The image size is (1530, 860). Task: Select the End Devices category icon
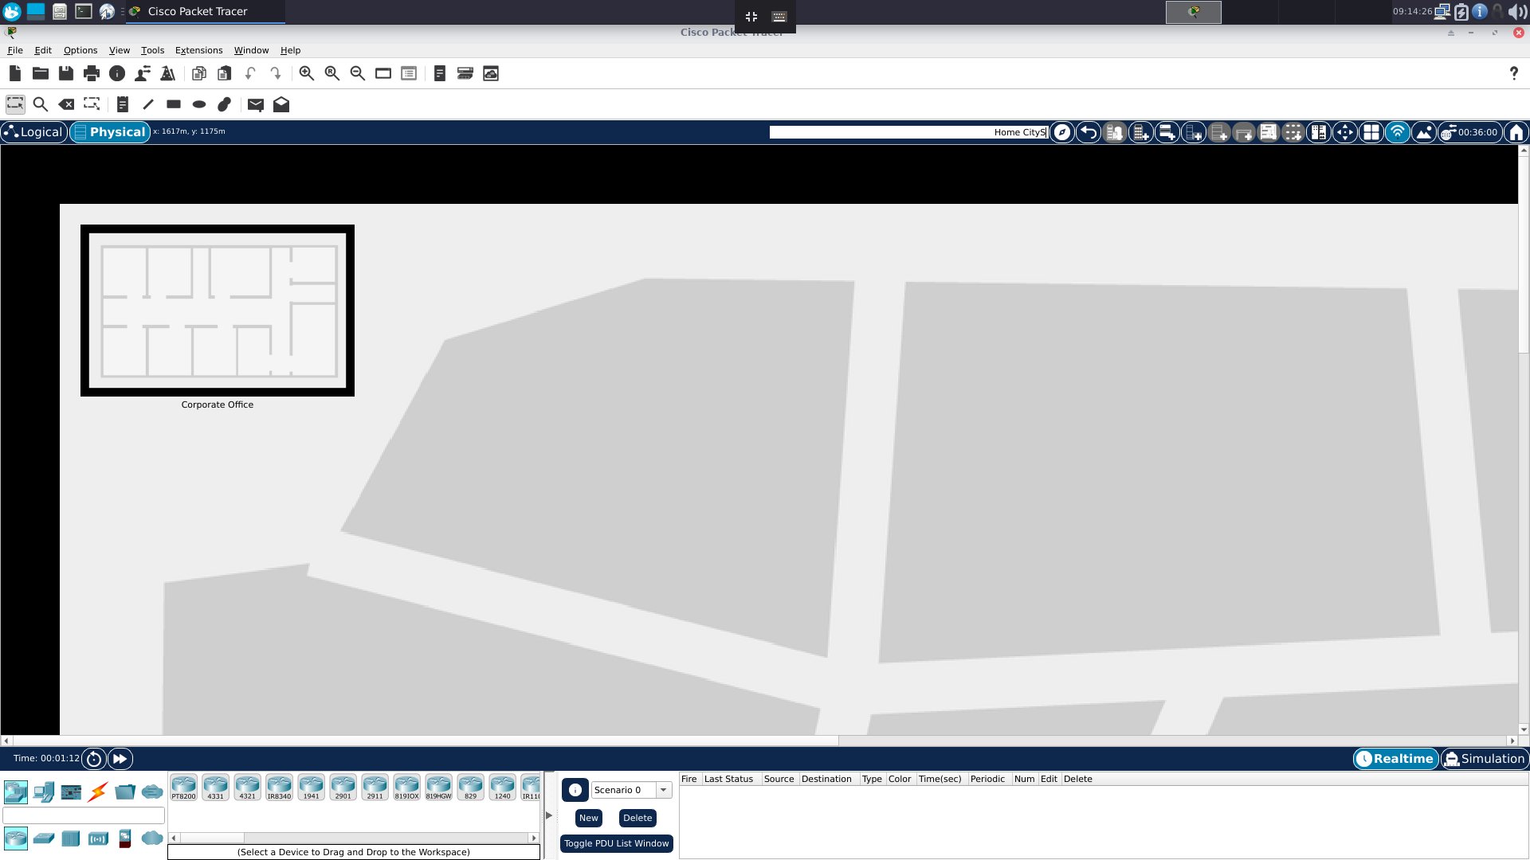coord(44,792)
